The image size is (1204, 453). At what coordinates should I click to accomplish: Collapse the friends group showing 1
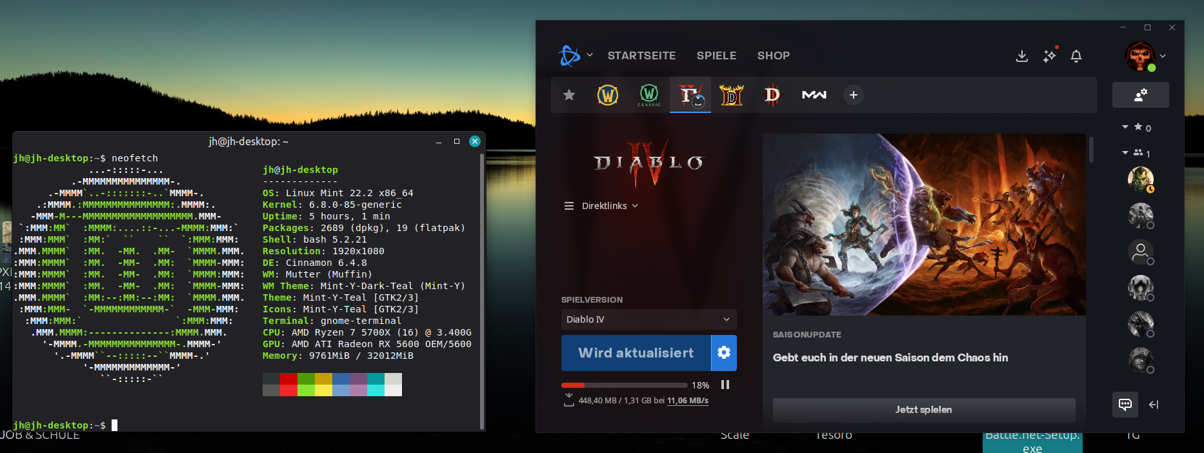[1125, 153]
